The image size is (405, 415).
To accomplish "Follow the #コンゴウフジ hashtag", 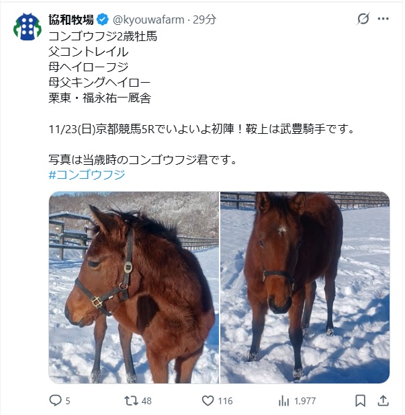I will pos(87,175).
